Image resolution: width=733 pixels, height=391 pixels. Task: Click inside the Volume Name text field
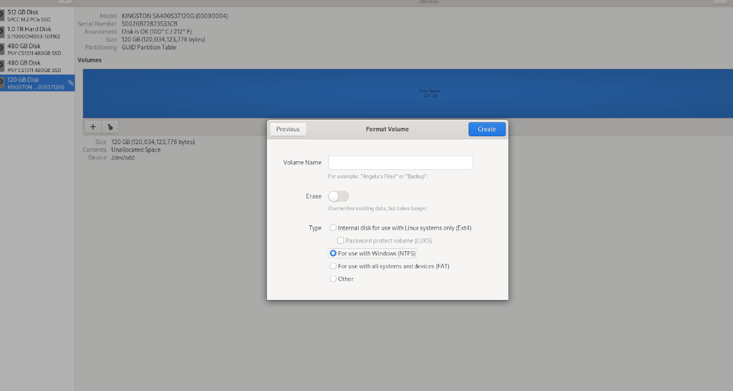coord(400,163)
